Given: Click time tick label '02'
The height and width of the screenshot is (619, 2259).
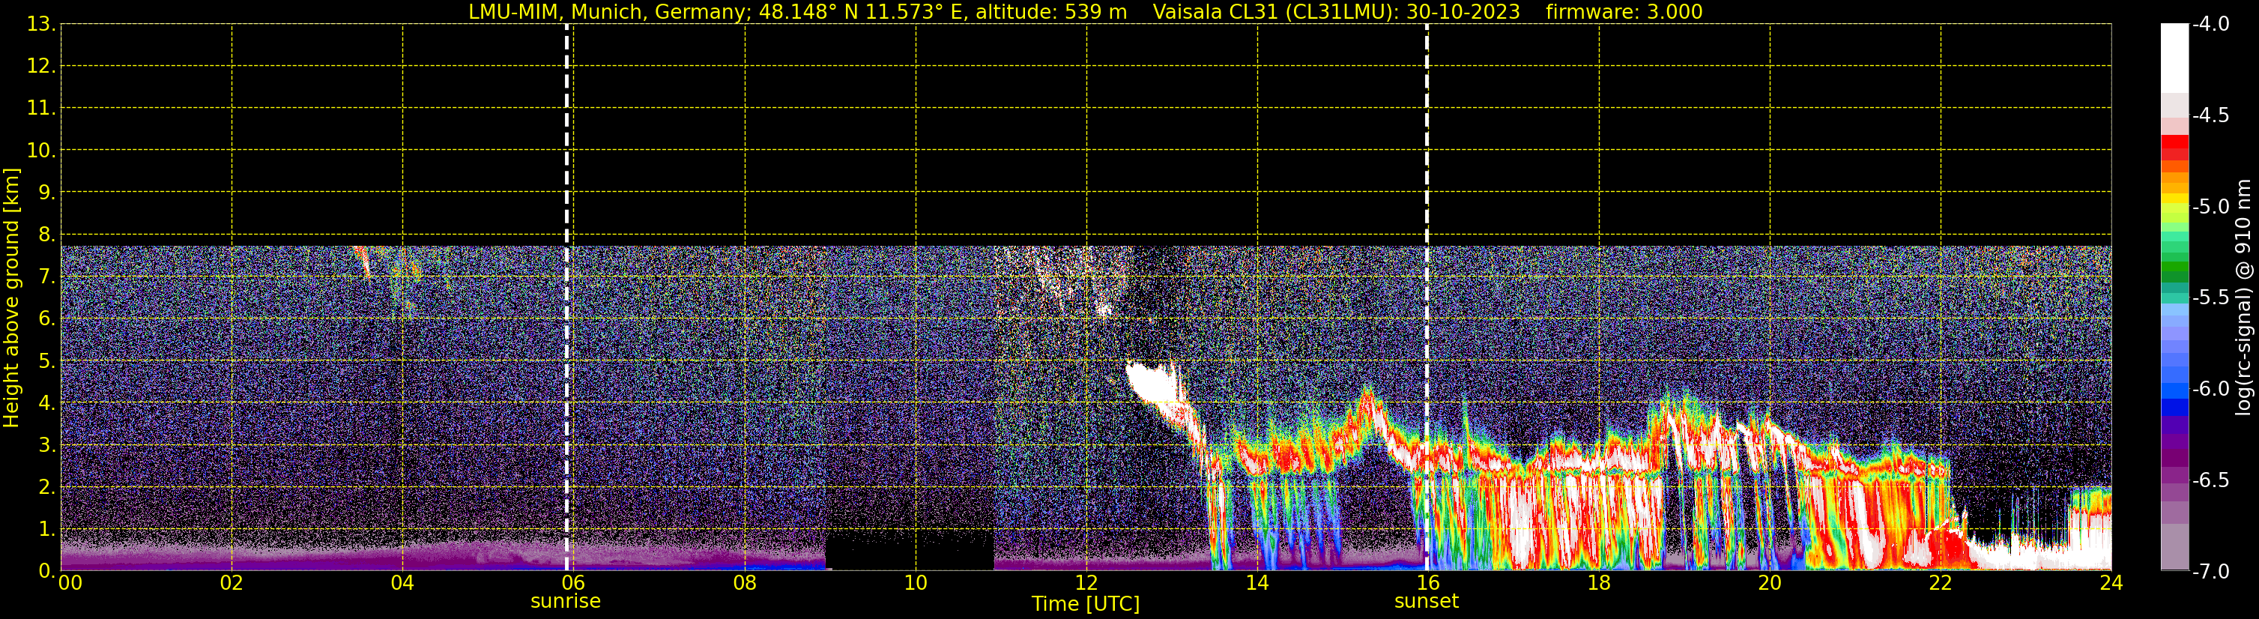Looking at the screenshot, I should tap(232, 583).
